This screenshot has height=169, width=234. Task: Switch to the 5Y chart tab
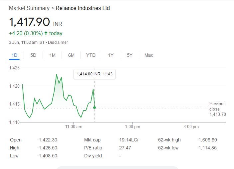coord(129,55)
